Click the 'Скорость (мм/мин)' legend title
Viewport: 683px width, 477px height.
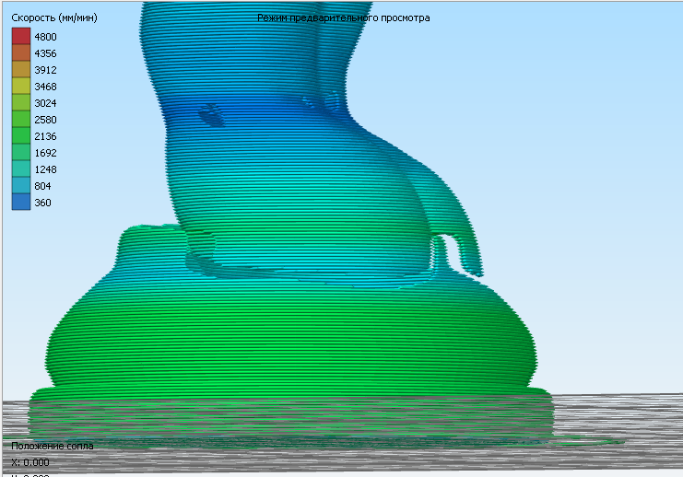click(x=54, y=17)
